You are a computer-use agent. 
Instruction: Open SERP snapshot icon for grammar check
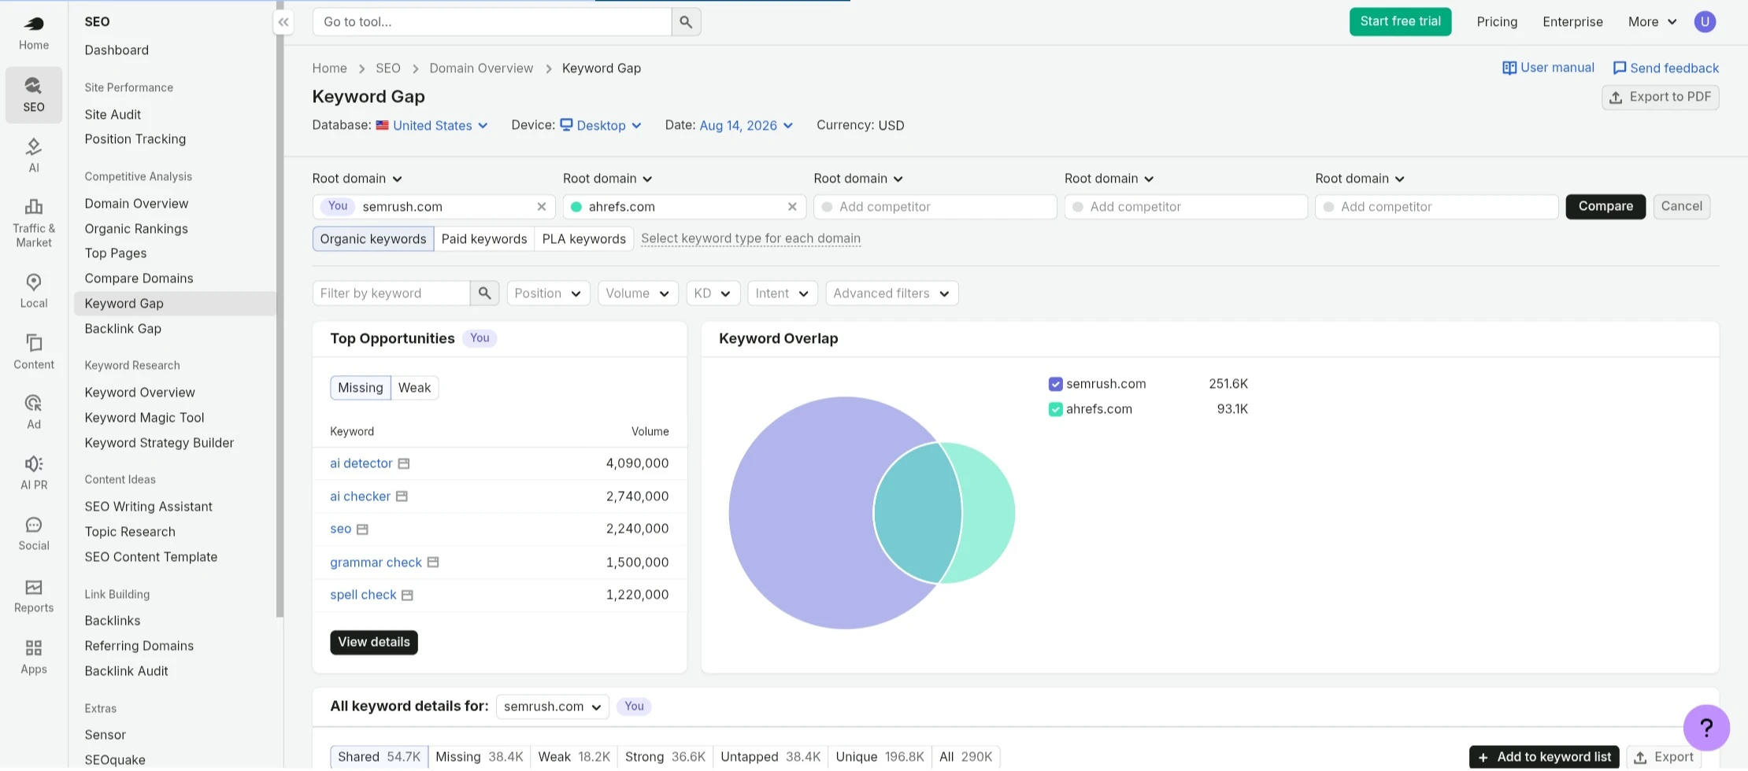pos(433,563)
